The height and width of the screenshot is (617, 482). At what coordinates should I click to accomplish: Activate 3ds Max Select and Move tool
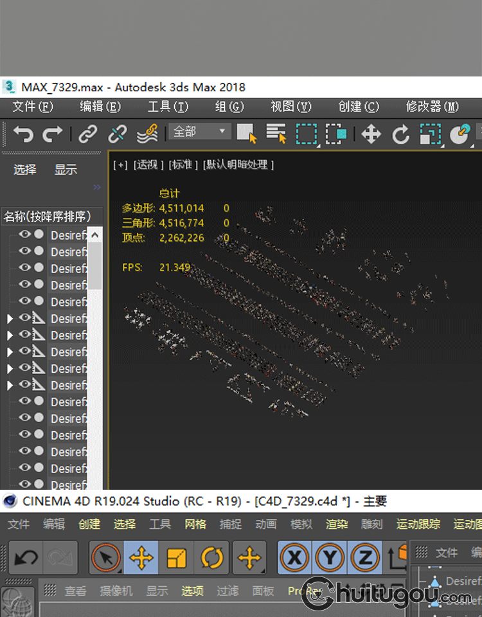(x=371, y=134)
